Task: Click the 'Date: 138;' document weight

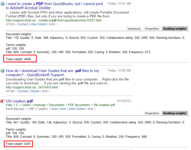Action: pos(45,122)
